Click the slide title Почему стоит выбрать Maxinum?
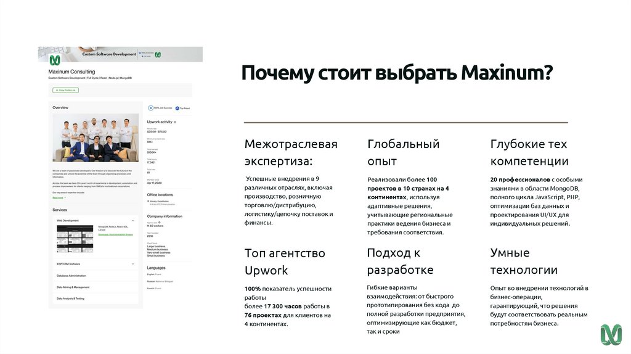Image resolution: width=631 pixels, height=354 pixels. click(x=397, y=73)
